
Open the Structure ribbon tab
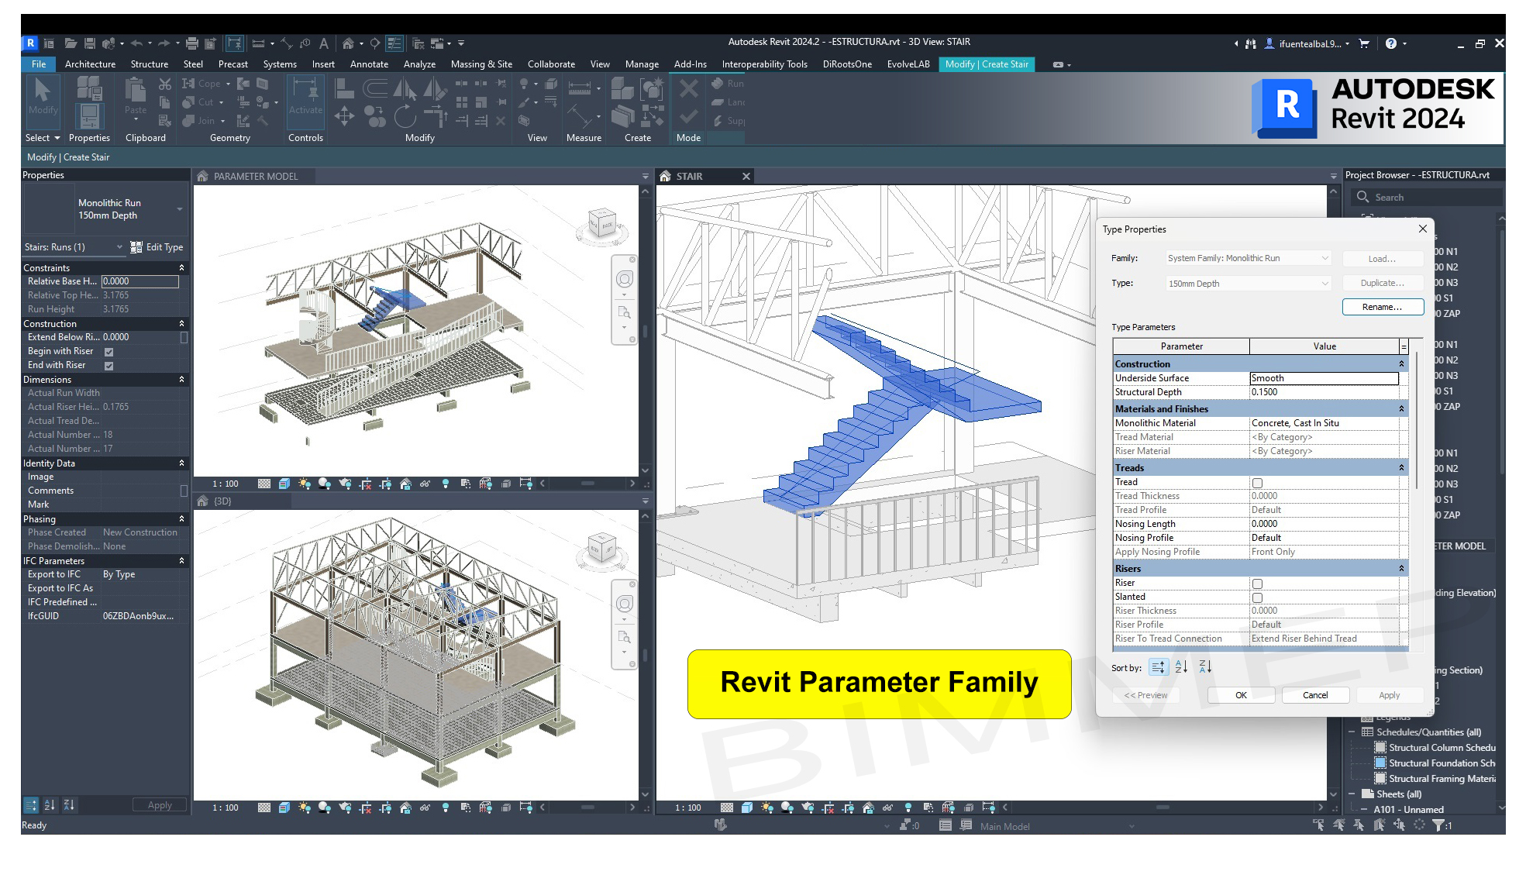pyautogui.click(x=149, y=64)
